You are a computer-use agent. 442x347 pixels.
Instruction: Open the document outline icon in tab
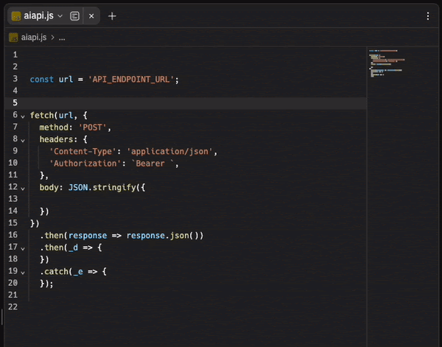click(x=75, y=15)
